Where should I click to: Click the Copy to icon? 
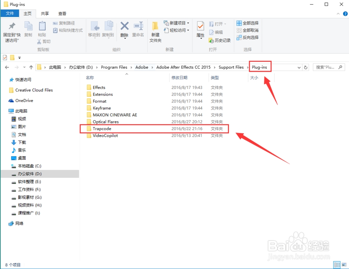click(109, 26)
